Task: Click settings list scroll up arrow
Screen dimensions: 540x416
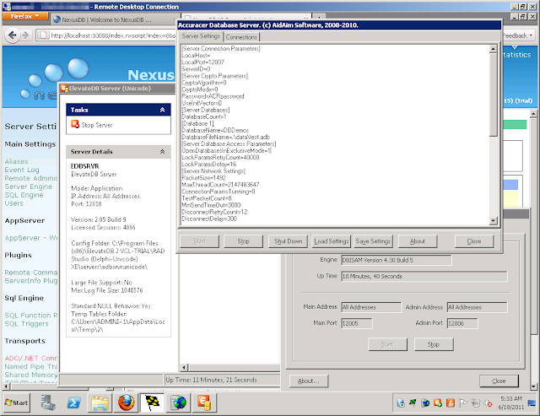Action: pyautogui.click(x=493, y=49)
